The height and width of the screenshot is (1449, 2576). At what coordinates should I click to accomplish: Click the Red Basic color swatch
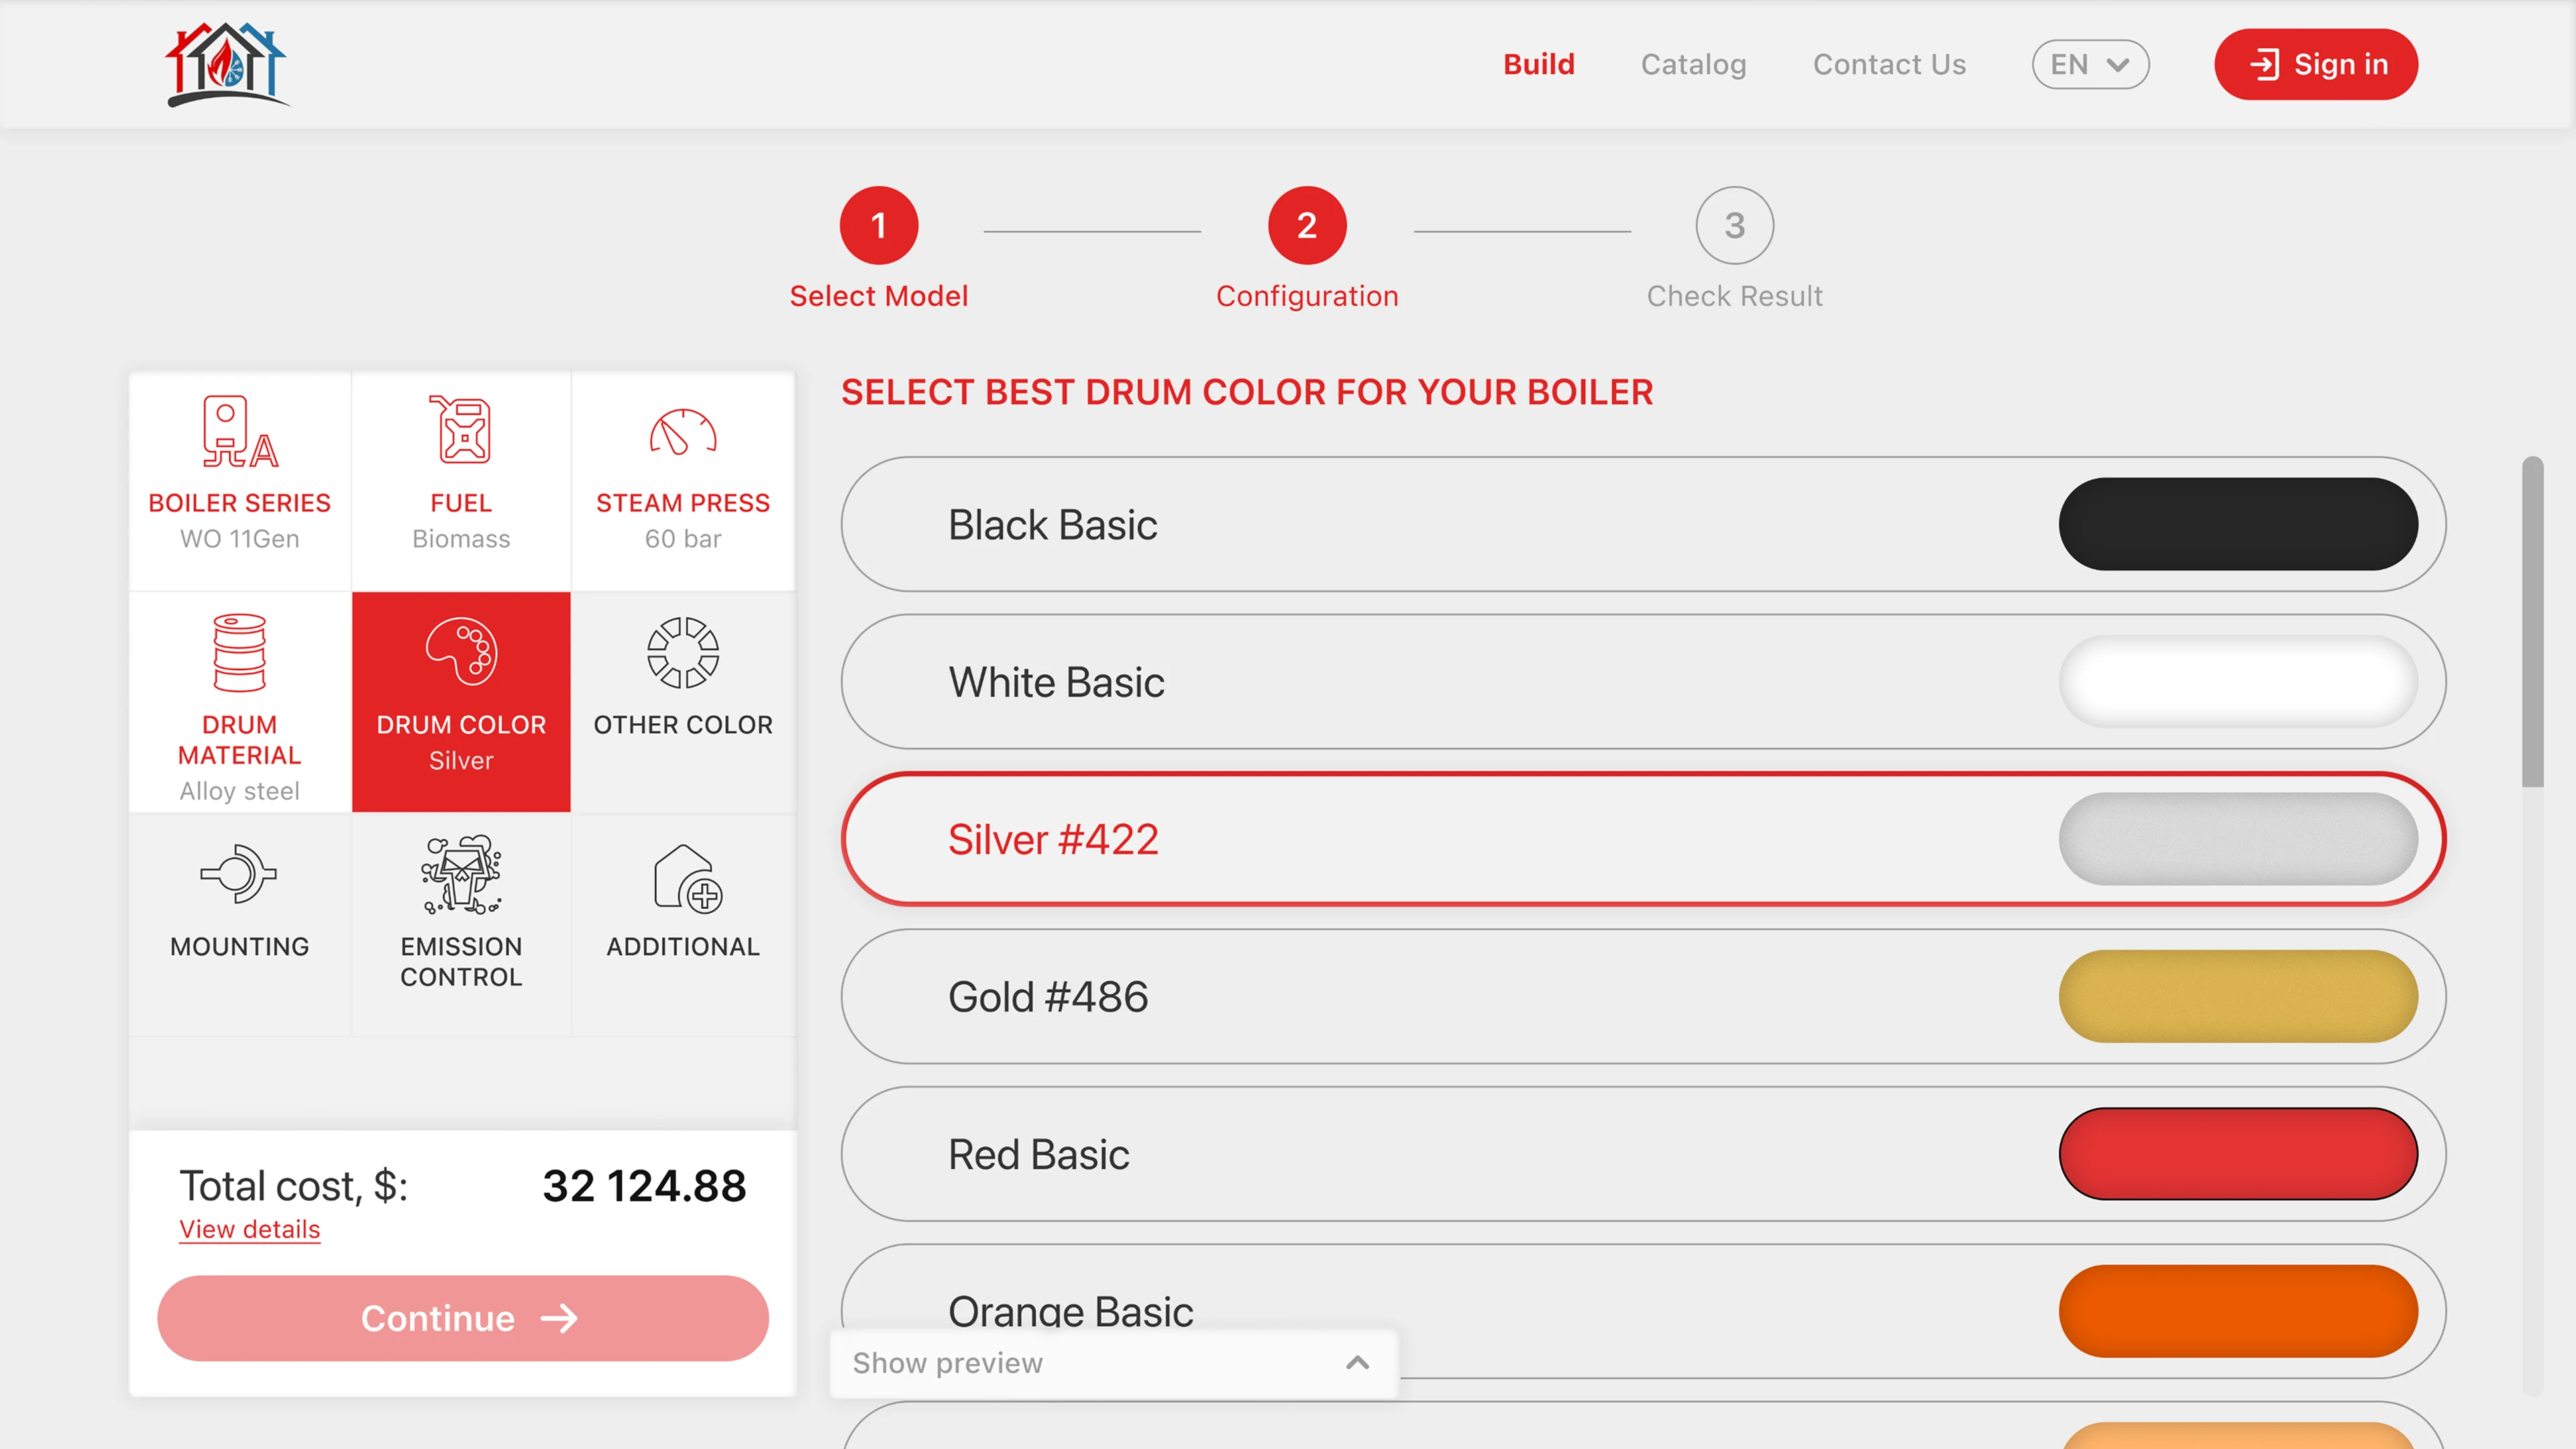pyautogui.click(x=2237, y=1154)
